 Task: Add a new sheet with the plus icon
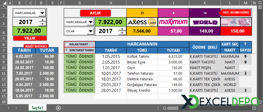[58, 108]
